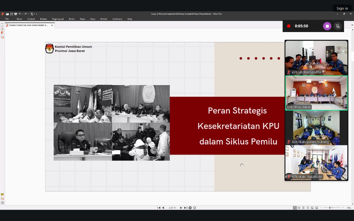This screenshot has width=354, height=221.
Task: Expand the undo history dropdown arrow
Action: coord(23,14)
